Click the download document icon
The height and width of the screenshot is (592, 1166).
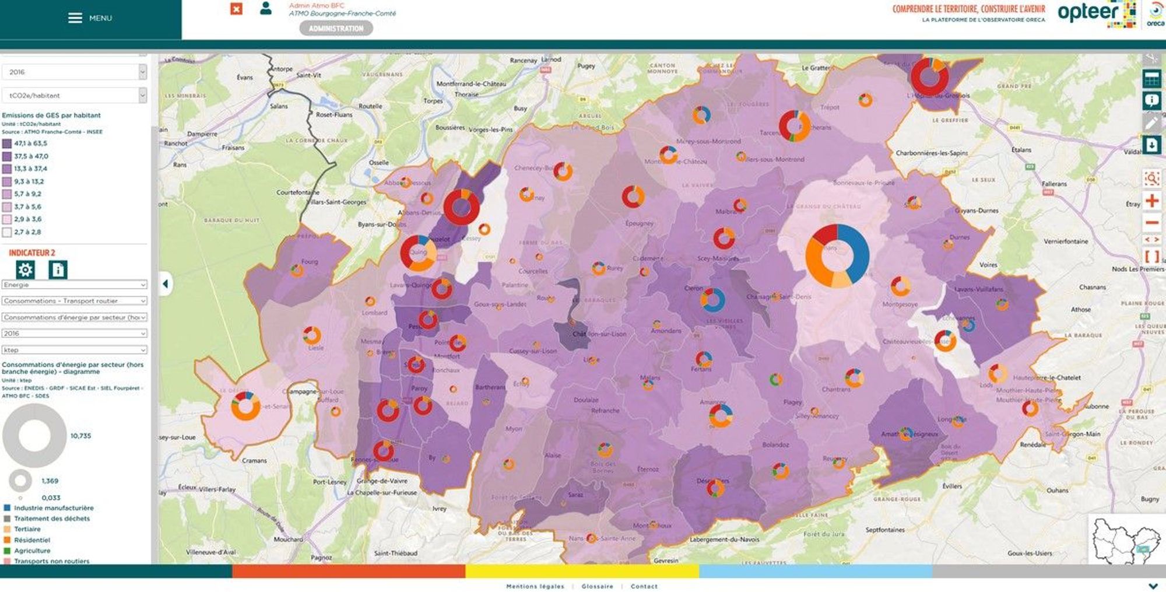coord(1151,145)
